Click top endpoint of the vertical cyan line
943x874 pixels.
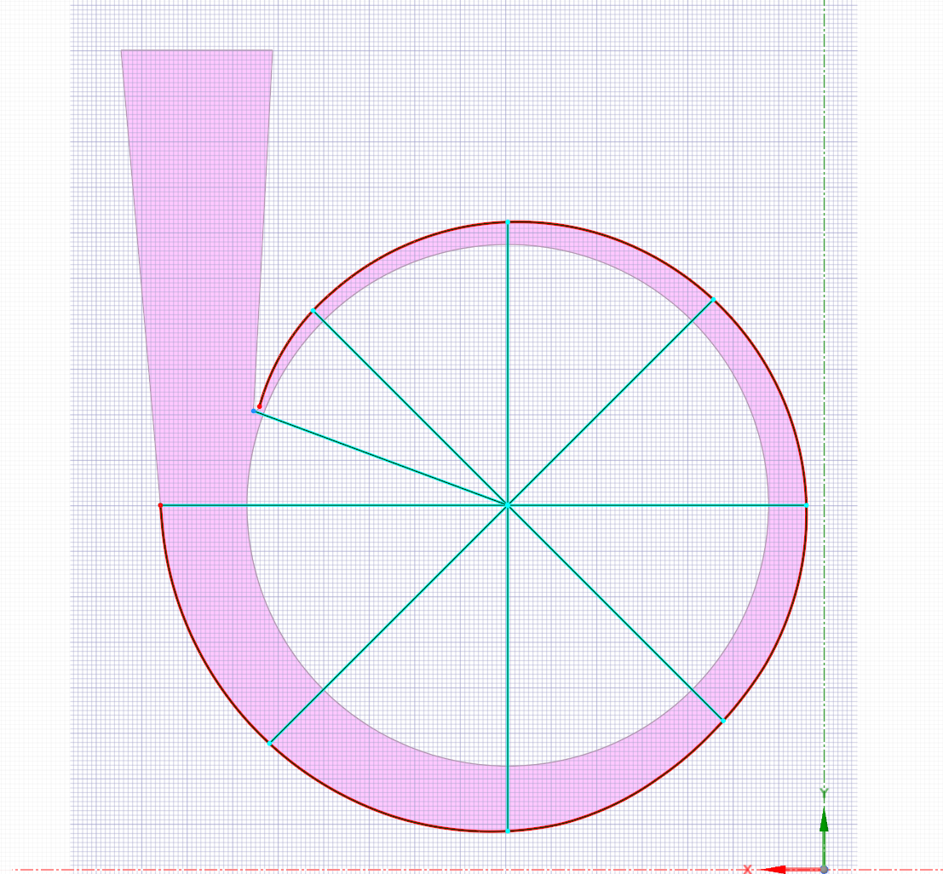pos(508,222)
